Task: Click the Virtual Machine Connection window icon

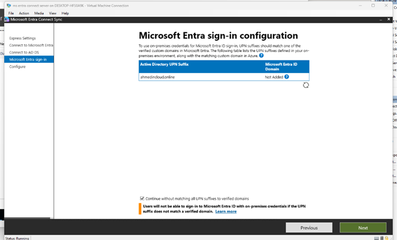Action: [4, 5]
